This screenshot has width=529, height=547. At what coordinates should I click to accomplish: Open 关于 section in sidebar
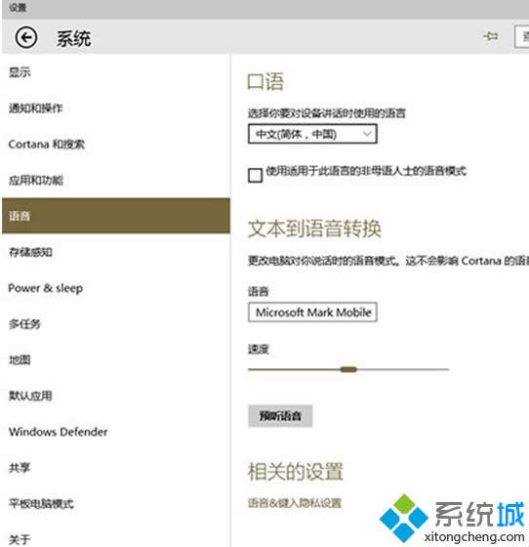[20, 539]
